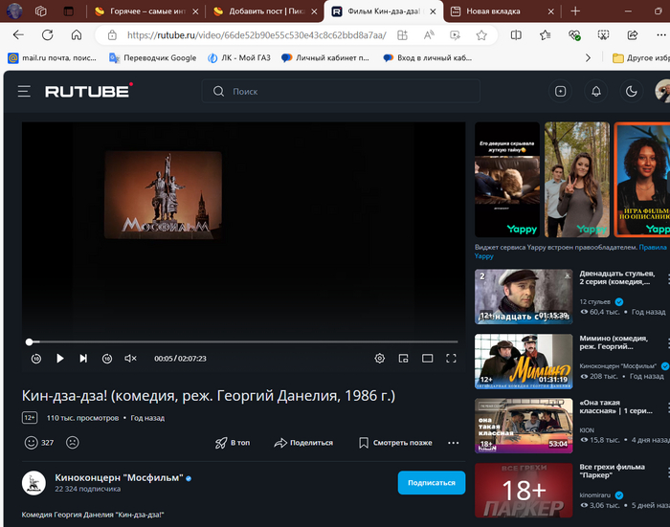This screenshot has width=670, height=527.
Task: Click the upload video plus icon
Action: (x=561, y=92)
